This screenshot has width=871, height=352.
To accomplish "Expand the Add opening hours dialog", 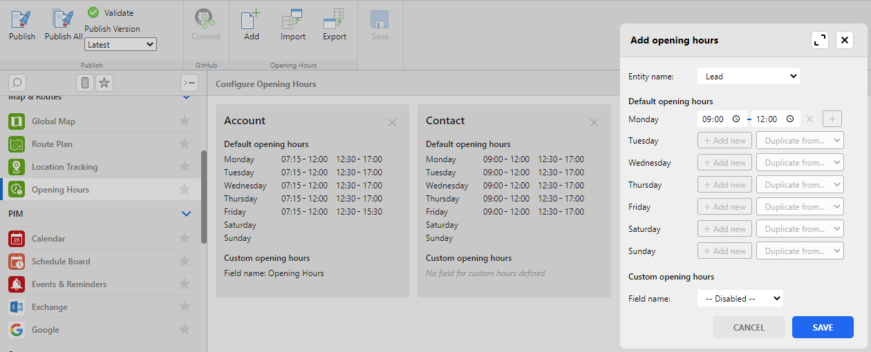I will pos(820,40).
